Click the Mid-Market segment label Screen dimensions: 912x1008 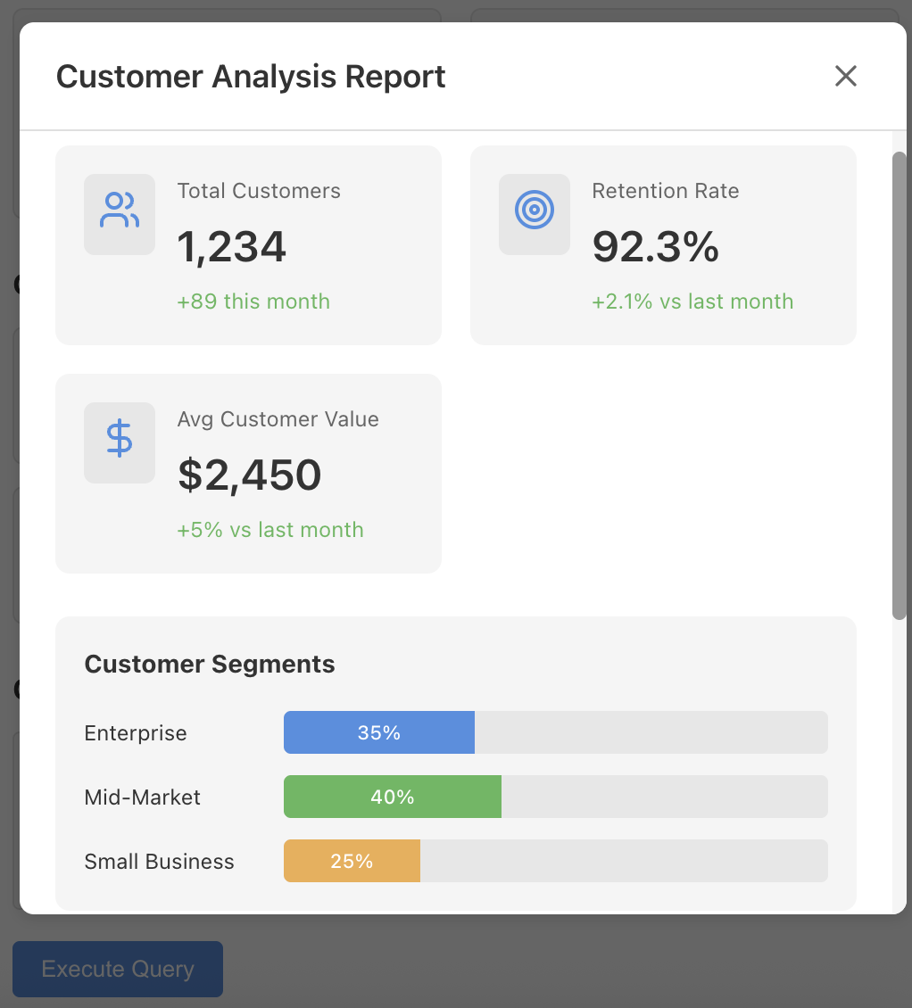point(142,797)
